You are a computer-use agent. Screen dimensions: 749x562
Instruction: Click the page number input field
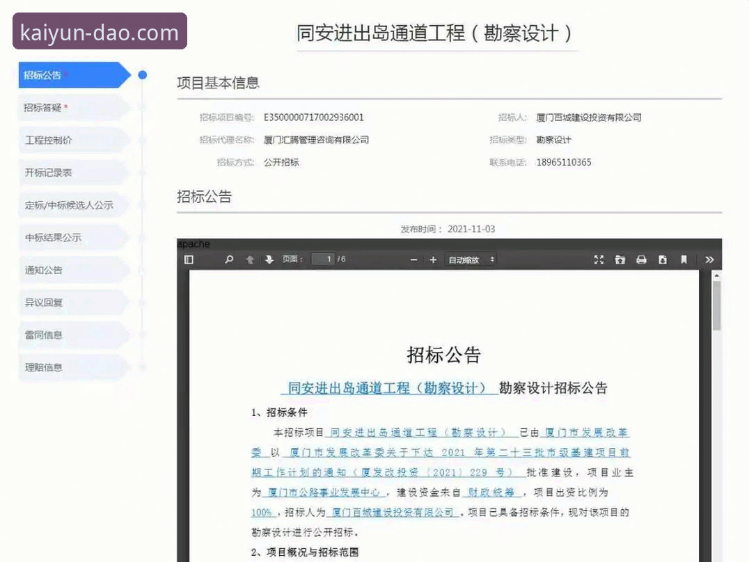(x=322, y=259)
